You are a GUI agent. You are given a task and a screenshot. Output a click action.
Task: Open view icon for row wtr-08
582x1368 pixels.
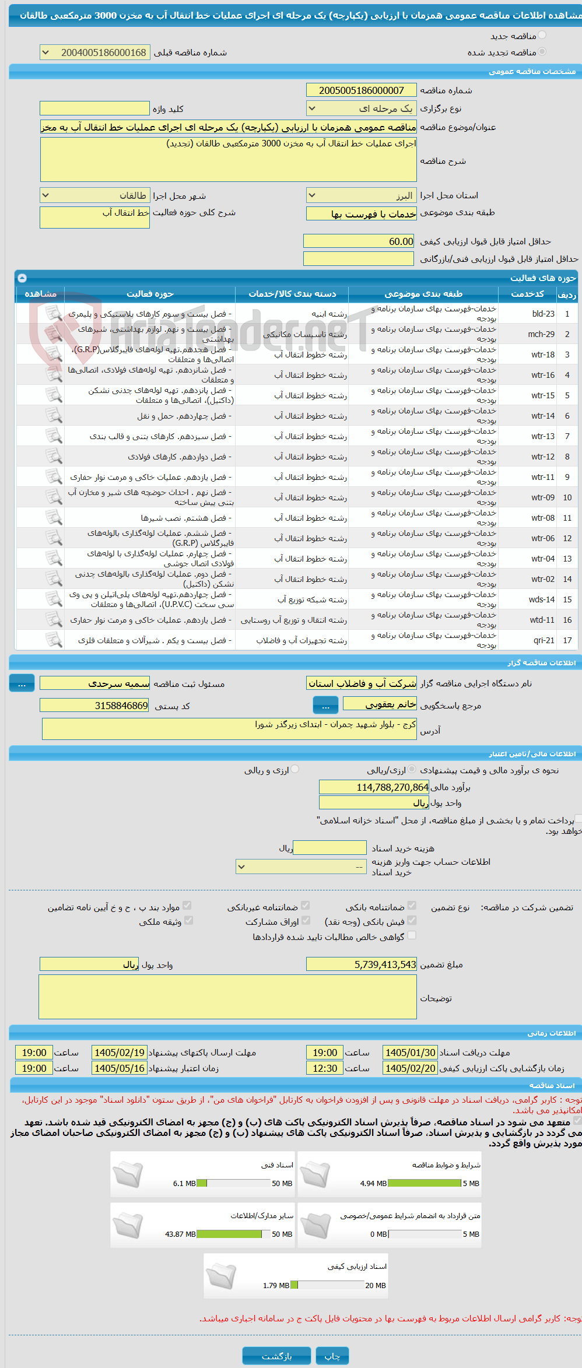[x=54, y=518]
